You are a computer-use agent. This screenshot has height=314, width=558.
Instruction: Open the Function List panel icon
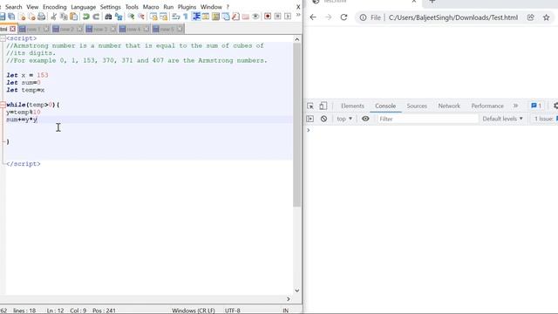pyautogui.click(x=235, y=17)
